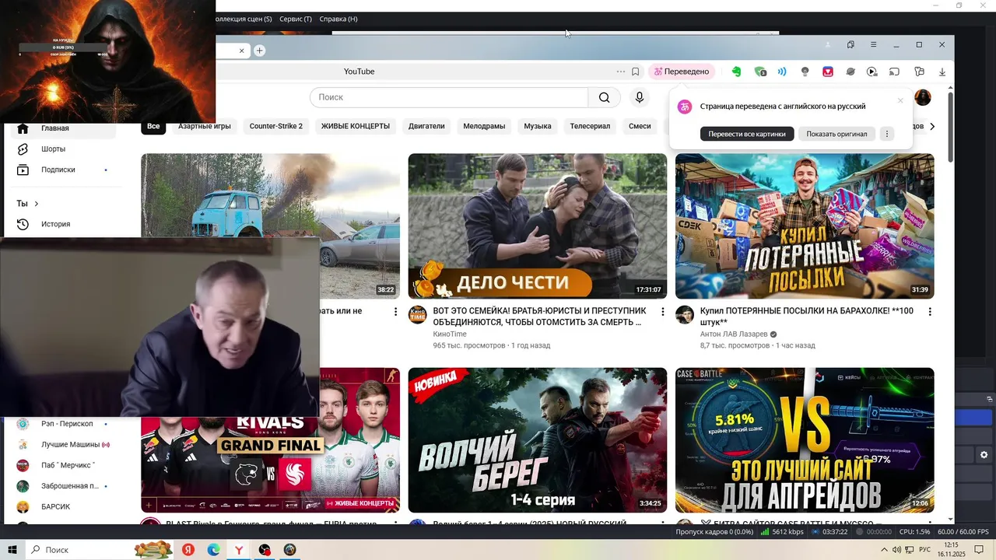The width and height of the screenshot is (996, 560).
Task: Open the browser extensions puzzle icon
Action: coord(919,72)
